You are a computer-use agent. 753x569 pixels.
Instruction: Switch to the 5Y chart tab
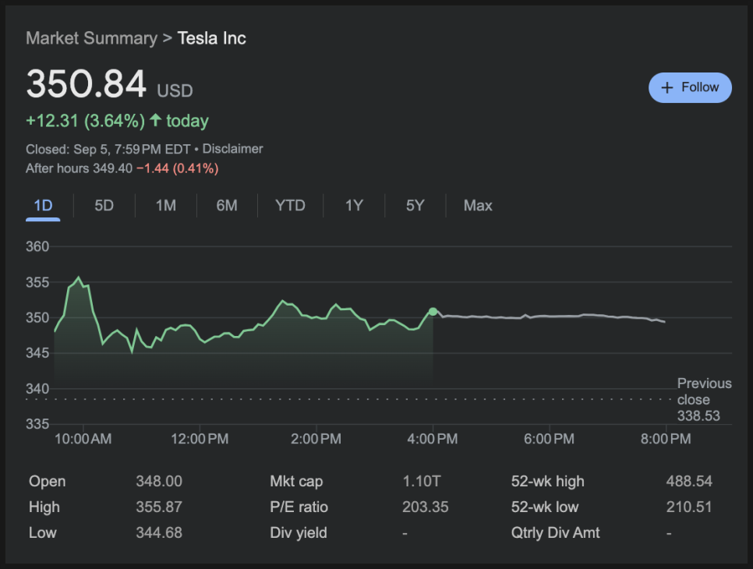[x=415, y=206]
